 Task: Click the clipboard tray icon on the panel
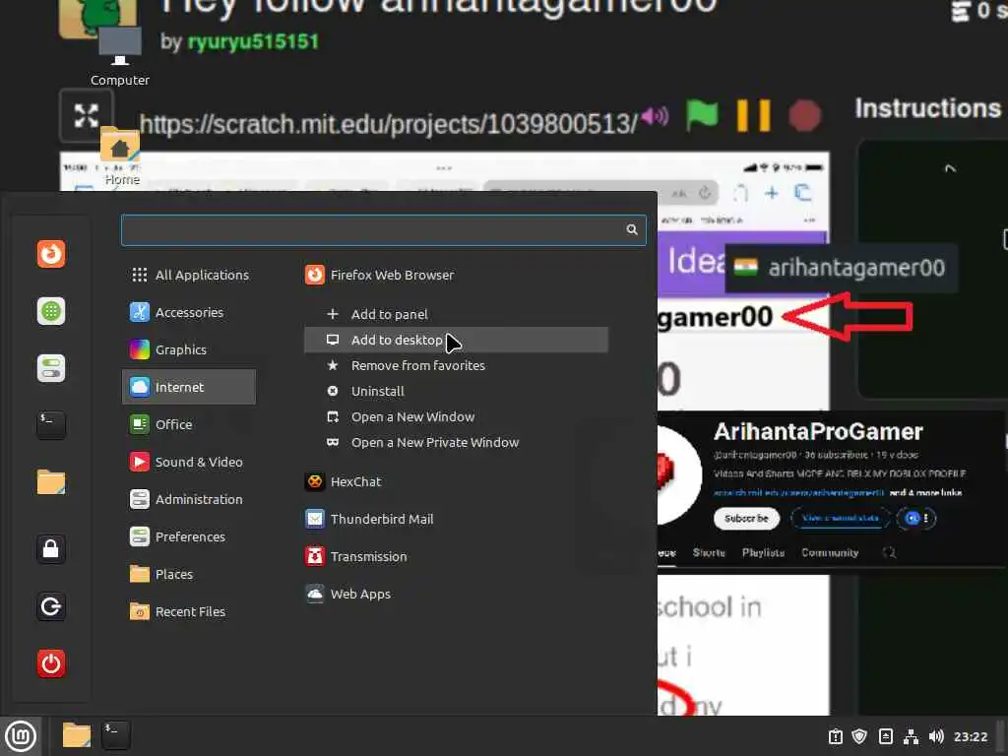(x=835, y=736)
